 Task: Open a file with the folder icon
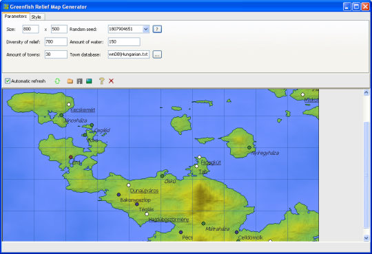click(x=70, y=81)
